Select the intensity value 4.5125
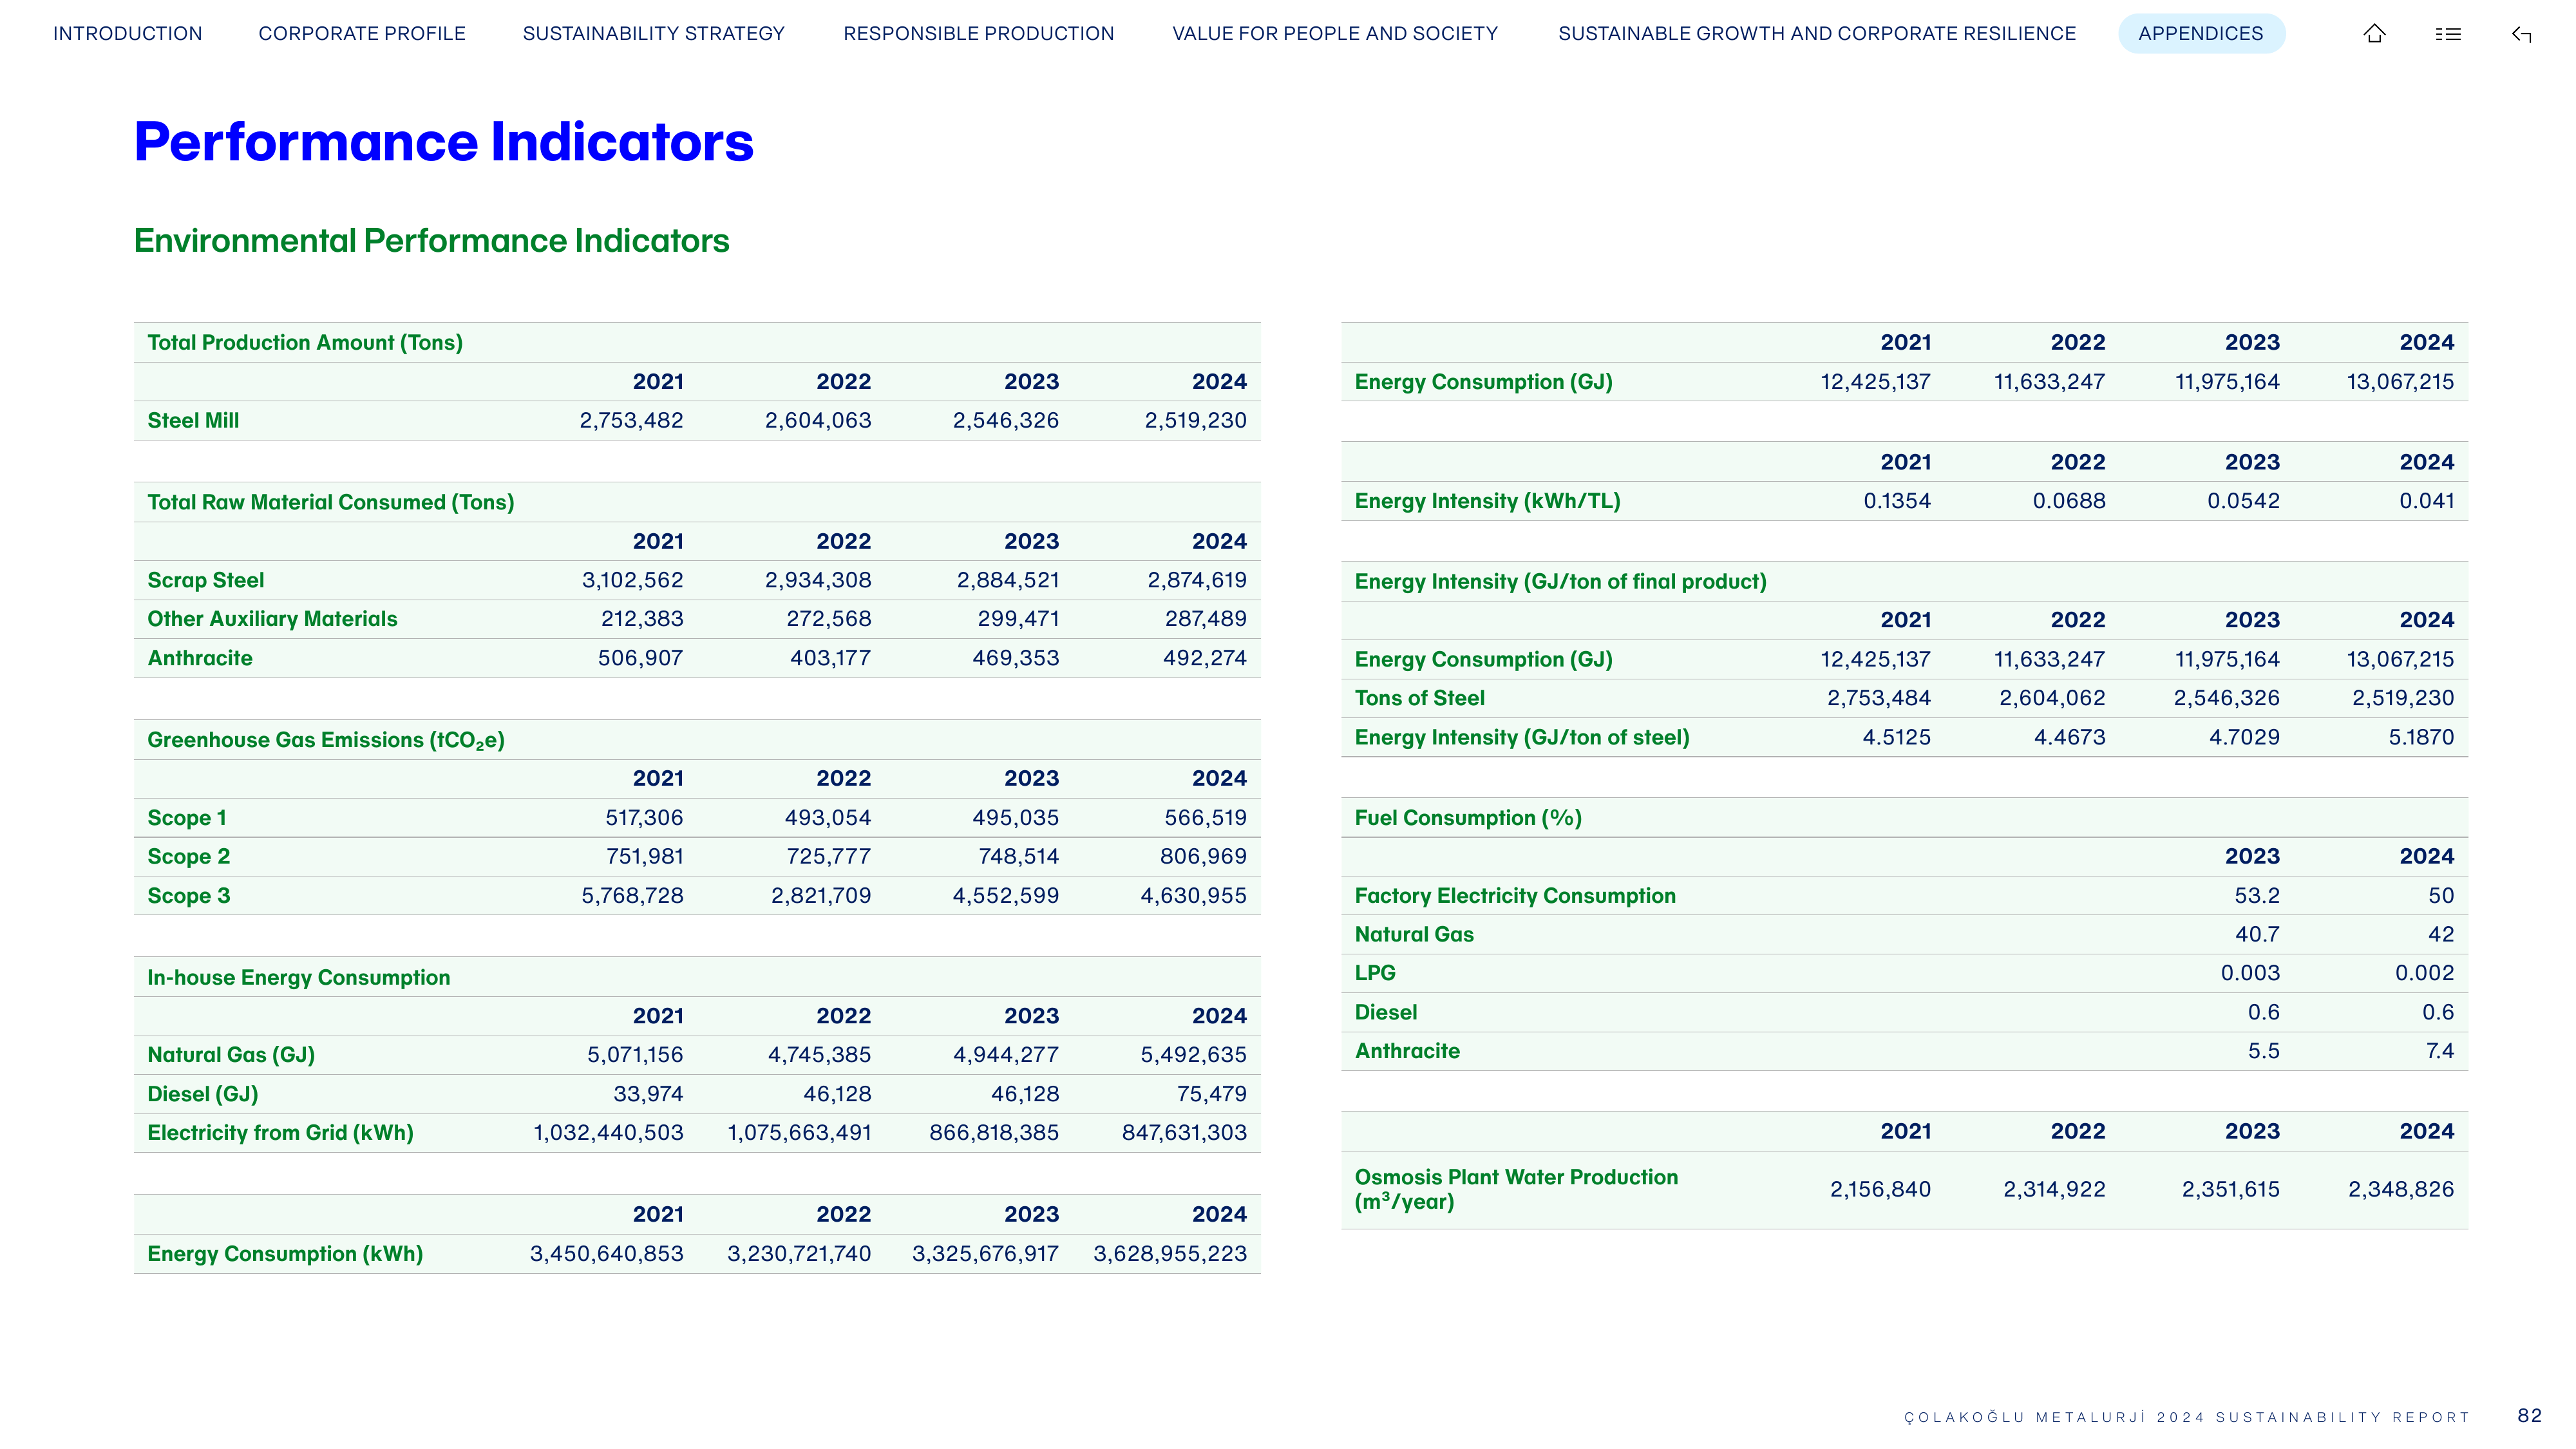This screenshot has width=2576, height=1449. (1897, 738)
